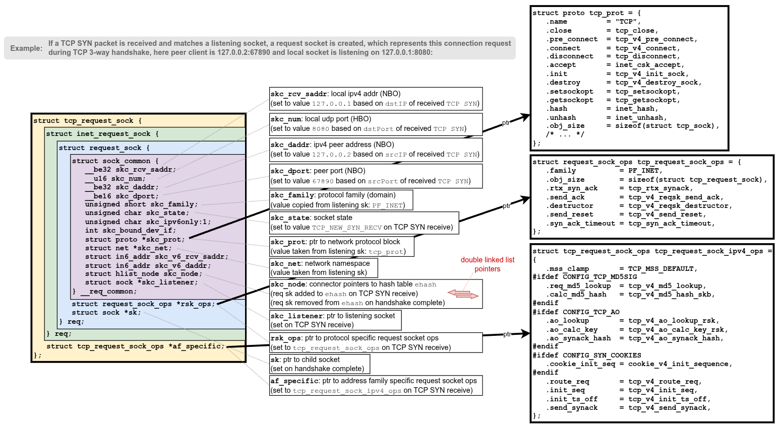Select the skc_num local port box
Viewport: 779px width, 429px height.
click(376, 124)
